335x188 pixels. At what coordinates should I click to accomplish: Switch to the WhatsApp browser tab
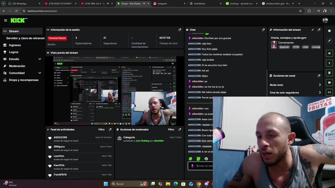[x=24, y=4]
